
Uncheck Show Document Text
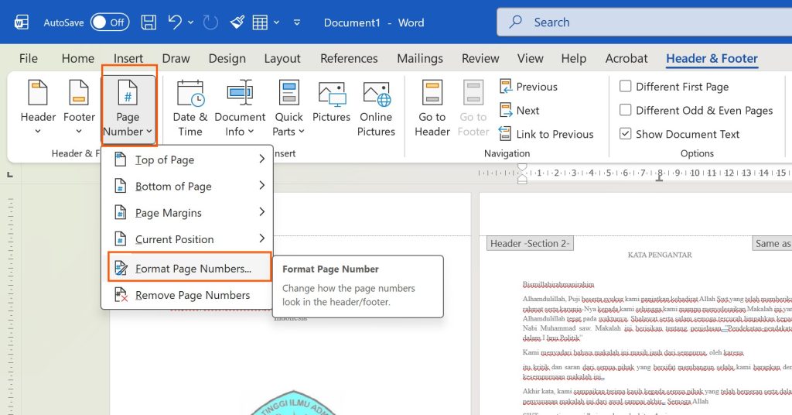[625, 134]
